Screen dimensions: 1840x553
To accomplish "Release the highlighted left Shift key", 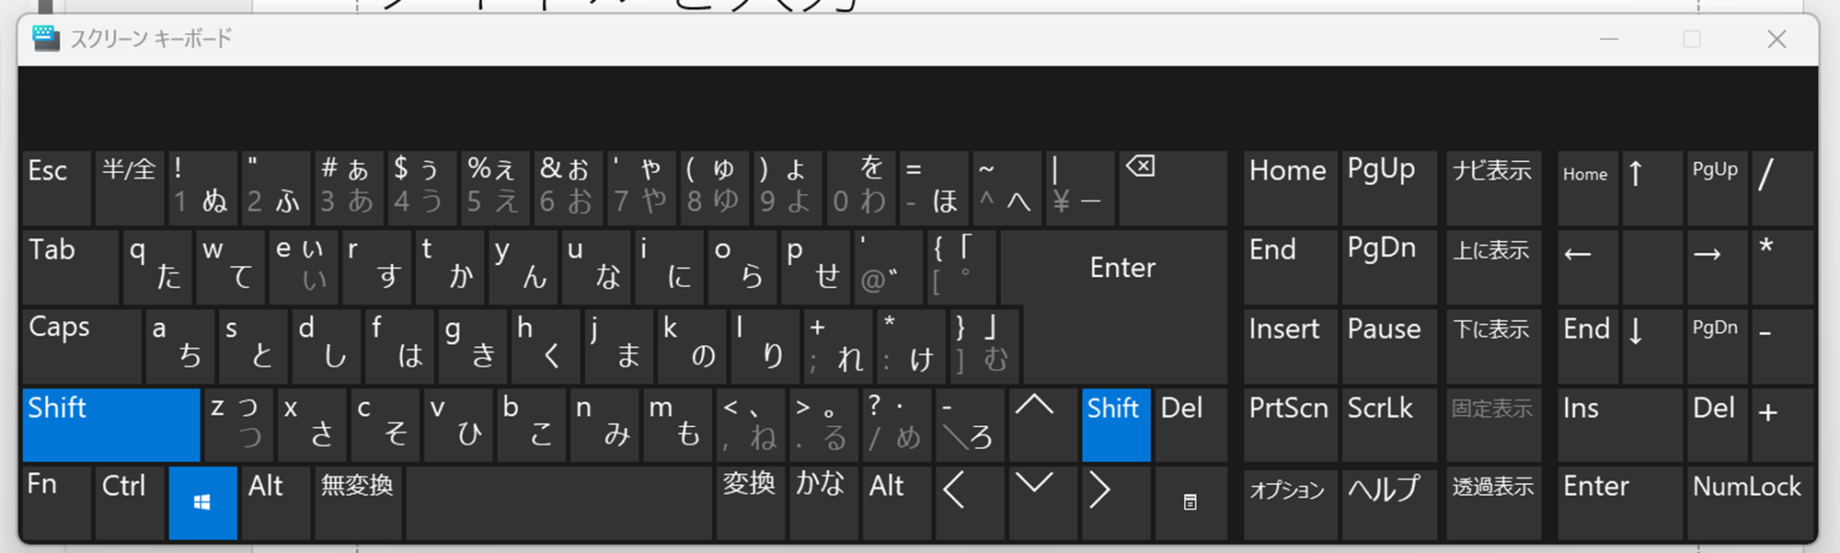I will click(x=110, y=424).
